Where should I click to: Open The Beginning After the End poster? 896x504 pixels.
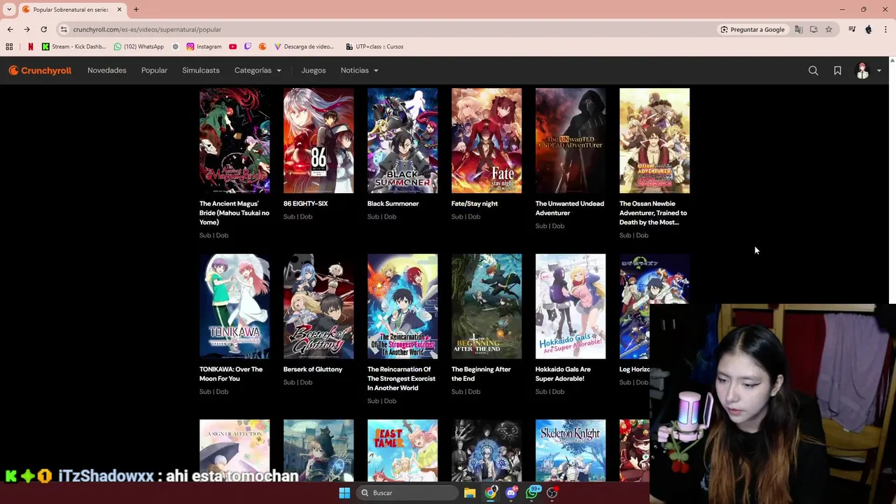[486, 307]
